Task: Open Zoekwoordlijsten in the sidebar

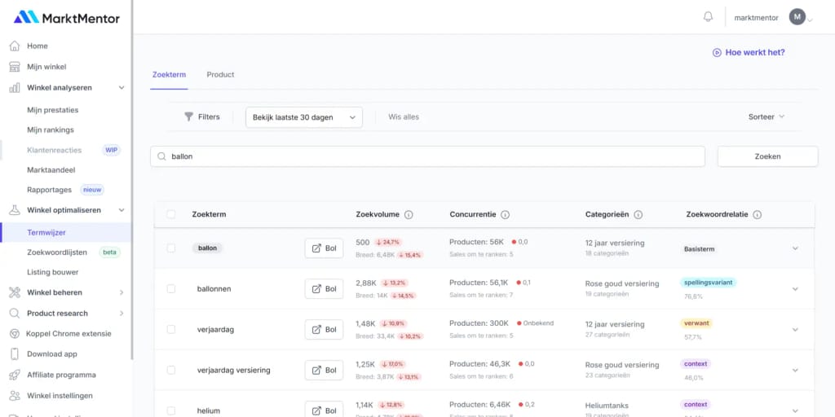Action: pos(59,252)
